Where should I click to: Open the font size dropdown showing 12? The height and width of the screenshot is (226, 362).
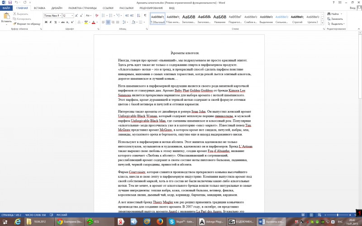pyautogui.click(x=72, y=16)
